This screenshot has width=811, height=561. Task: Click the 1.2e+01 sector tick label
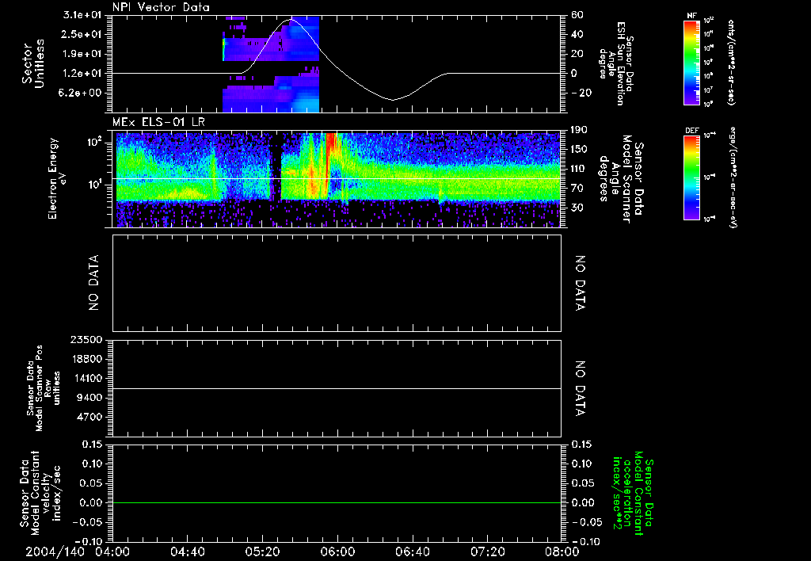pyautogui.click(x=82, y=73)
